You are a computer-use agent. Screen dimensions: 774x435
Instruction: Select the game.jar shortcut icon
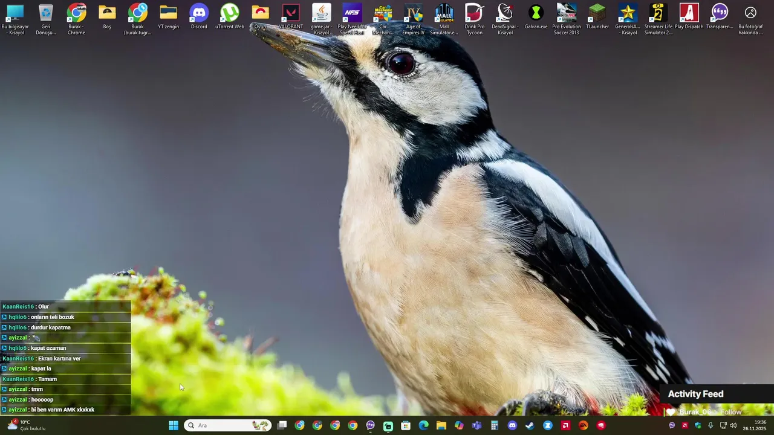pyautogui.click(x=322, y=19)
